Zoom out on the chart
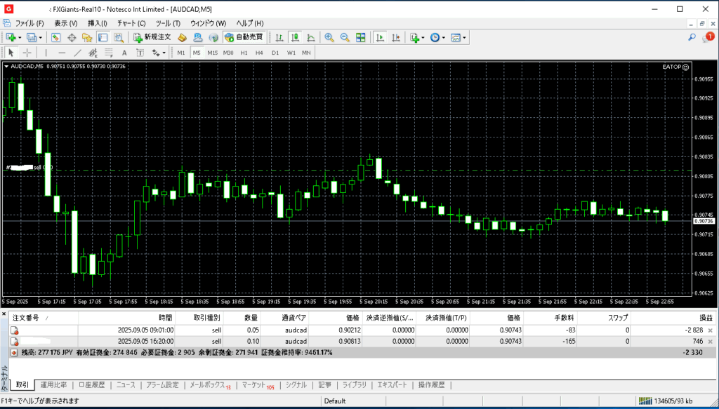This screenshot has height=409, width=719. 344,37
